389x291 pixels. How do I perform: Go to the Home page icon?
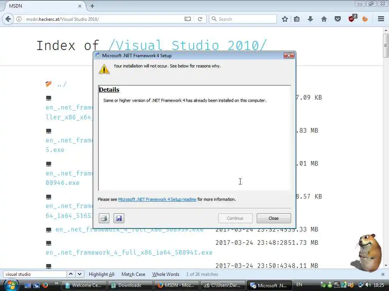point(324,19)
